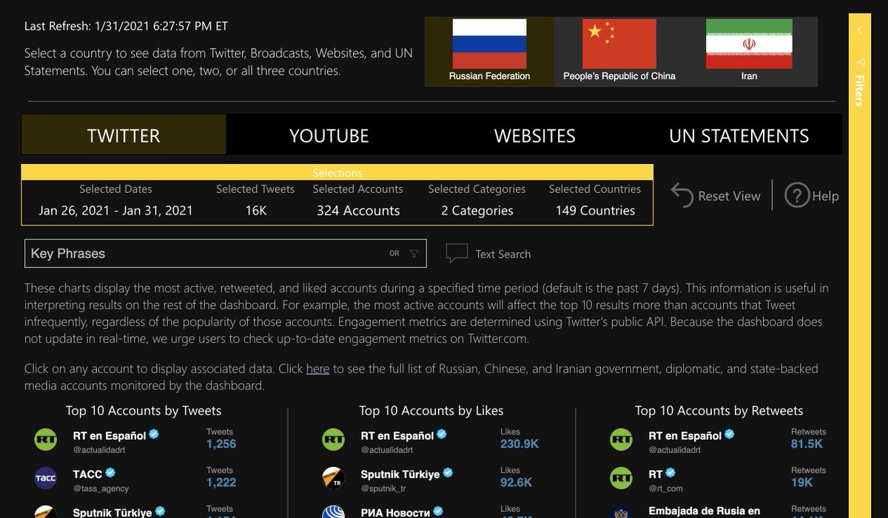This screenshot has width=888, height=518.
Task: Click the 1,256 Tweets count
Action: tap(221, 444)
